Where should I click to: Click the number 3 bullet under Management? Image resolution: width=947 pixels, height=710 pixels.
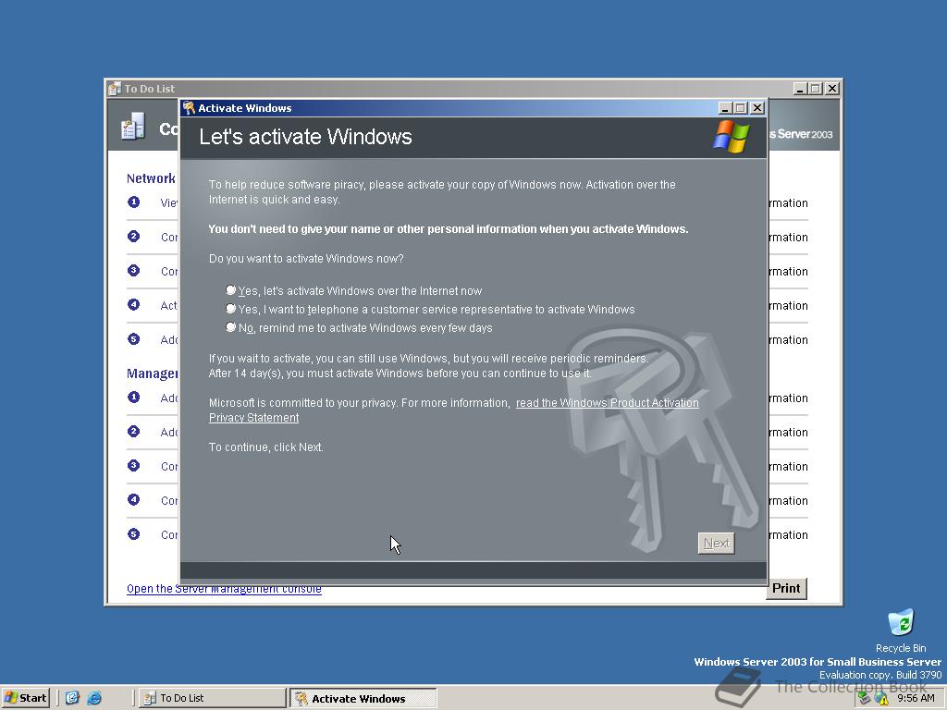tap(133, 465)
